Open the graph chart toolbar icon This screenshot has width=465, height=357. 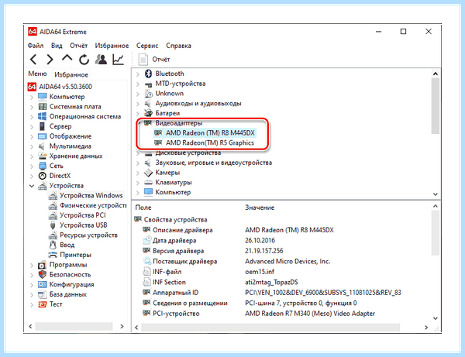pyautogui.click(x=118, y=60)
